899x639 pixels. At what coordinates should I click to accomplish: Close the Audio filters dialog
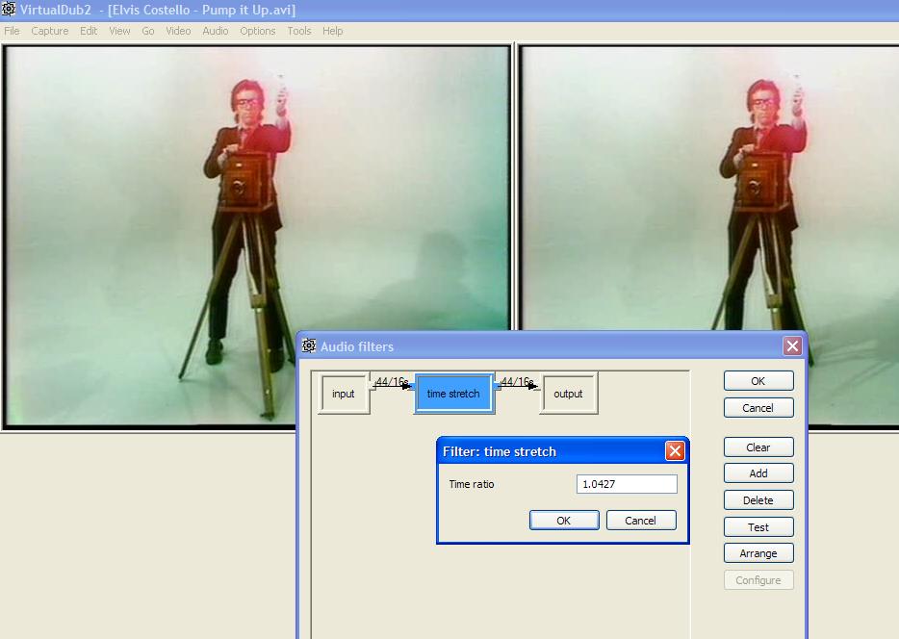792,345
